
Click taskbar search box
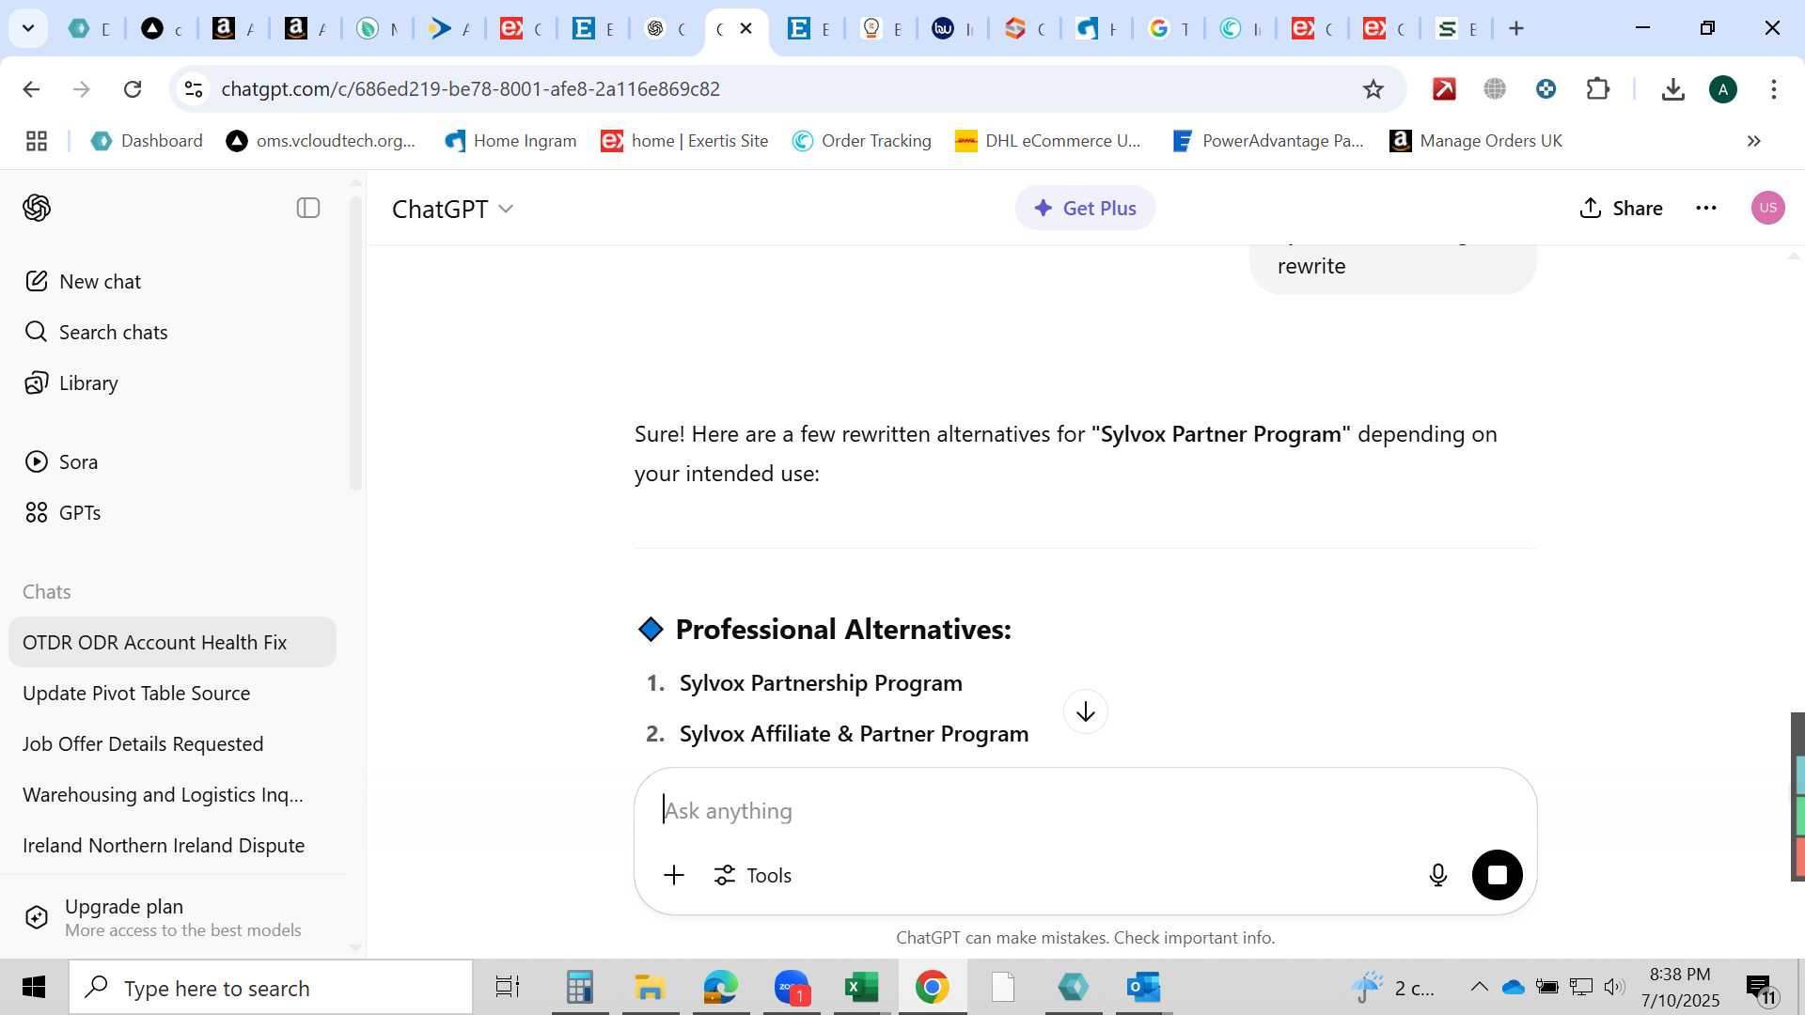[x=271, y=988]
